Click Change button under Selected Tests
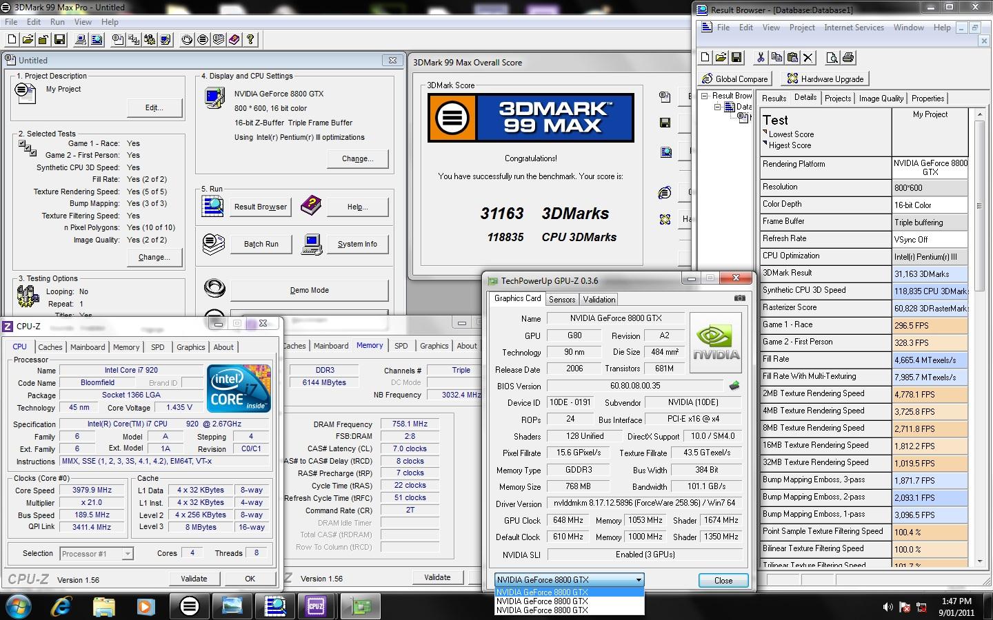Viewport: 993px width, 620px height. pyautogui.click(x=154, y=257)
